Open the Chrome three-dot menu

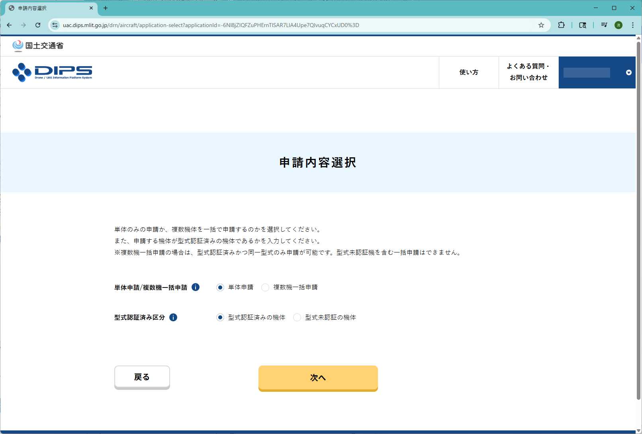pyautogui.click(x=633, y=25)
